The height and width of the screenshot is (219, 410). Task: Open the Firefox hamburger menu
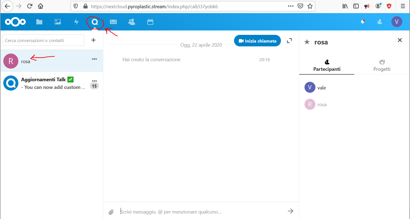click(x=403, y=6)
